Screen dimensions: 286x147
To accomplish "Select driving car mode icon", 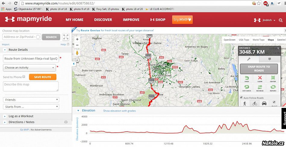I will tap(264, 103).
